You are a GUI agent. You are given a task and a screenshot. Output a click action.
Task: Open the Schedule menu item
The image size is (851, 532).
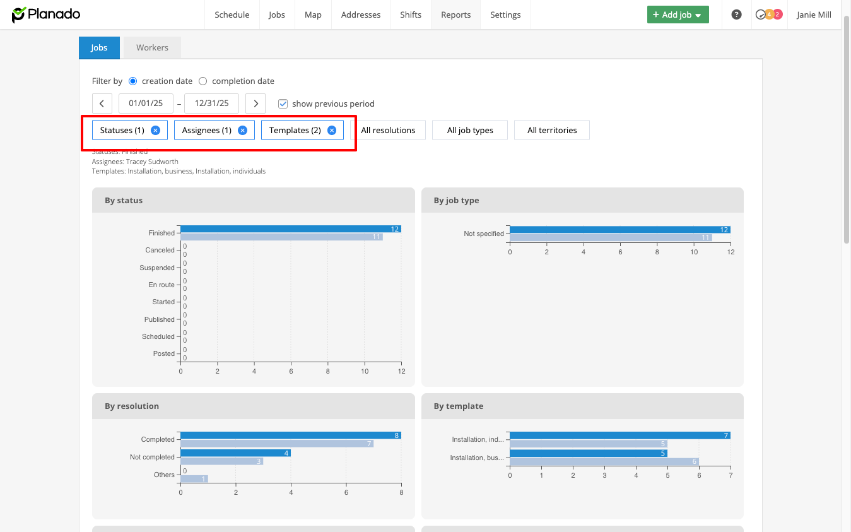tap(232, 15)
